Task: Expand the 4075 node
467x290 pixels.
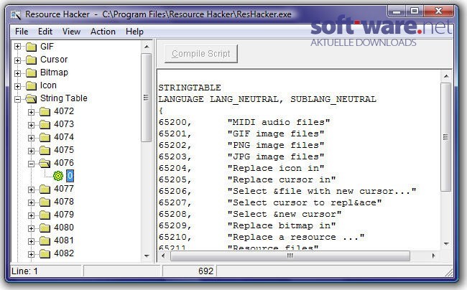Action: pyautogui.click(x=32, y=151)
